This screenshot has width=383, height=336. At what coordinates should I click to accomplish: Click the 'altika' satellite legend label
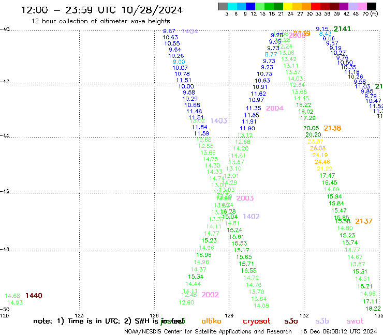pos(211,321)
